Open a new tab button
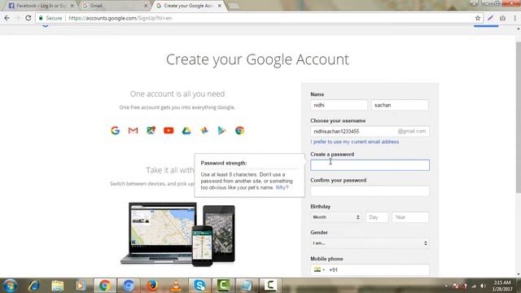521x293 pixels. (234, 6)
